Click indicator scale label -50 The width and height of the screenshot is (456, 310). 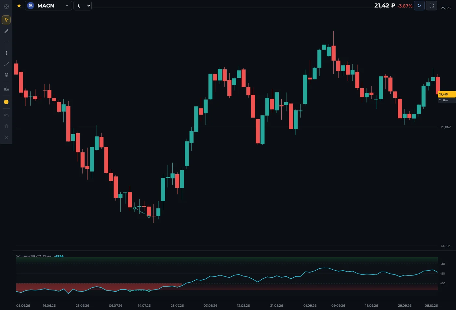(443, 274)
